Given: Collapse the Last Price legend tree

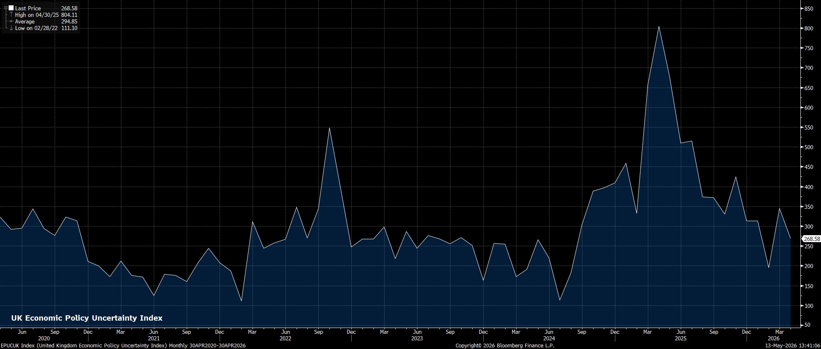Looking at the screenshot, I should click(6, 8).
